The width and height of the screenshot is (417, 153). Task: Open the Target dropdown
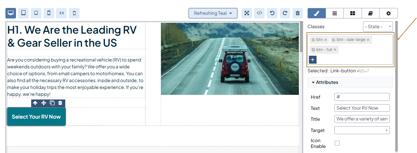(x=362, y=130)
